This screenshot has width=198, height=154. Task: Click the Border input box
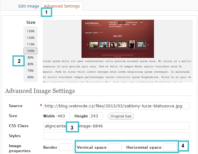(x=66, y=147)
